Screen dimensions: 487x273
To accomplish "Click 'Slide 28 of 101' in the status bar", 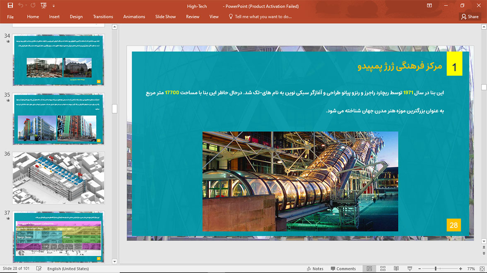I will [16, 268].
